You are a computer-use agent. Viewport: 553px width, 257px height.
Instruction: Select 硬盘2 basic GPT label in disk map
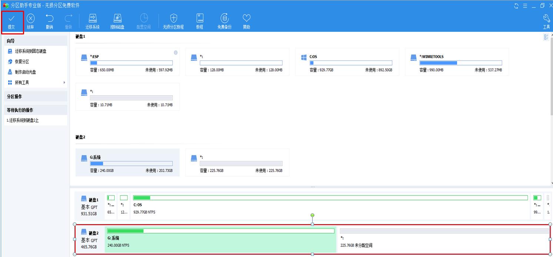(x=90, y=240)
